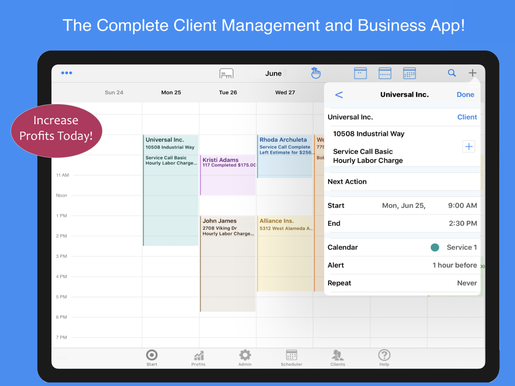Open the Start tab
This screenshot has height=386, width=515.
pos(152,358)
